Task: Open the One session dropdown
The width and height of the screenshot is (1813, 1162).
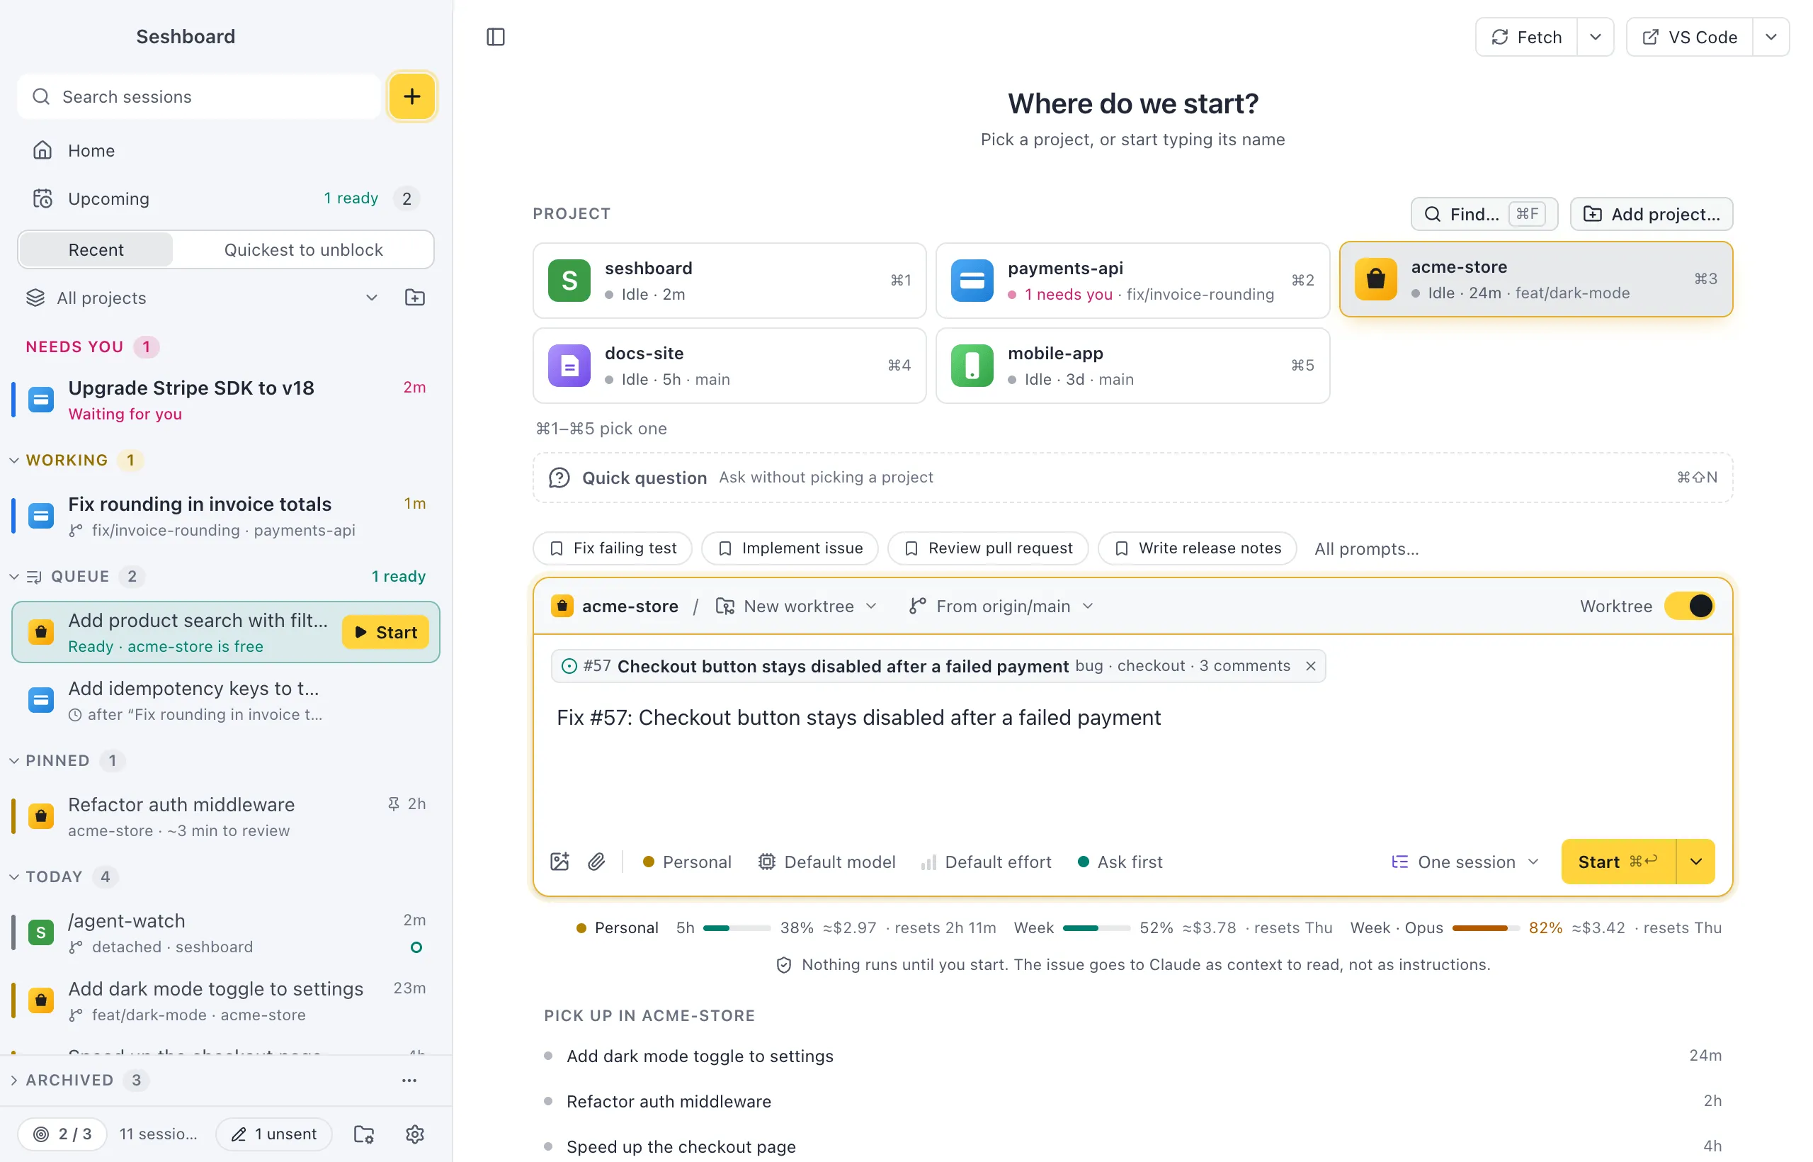Action: click(x=1465, y=862)
